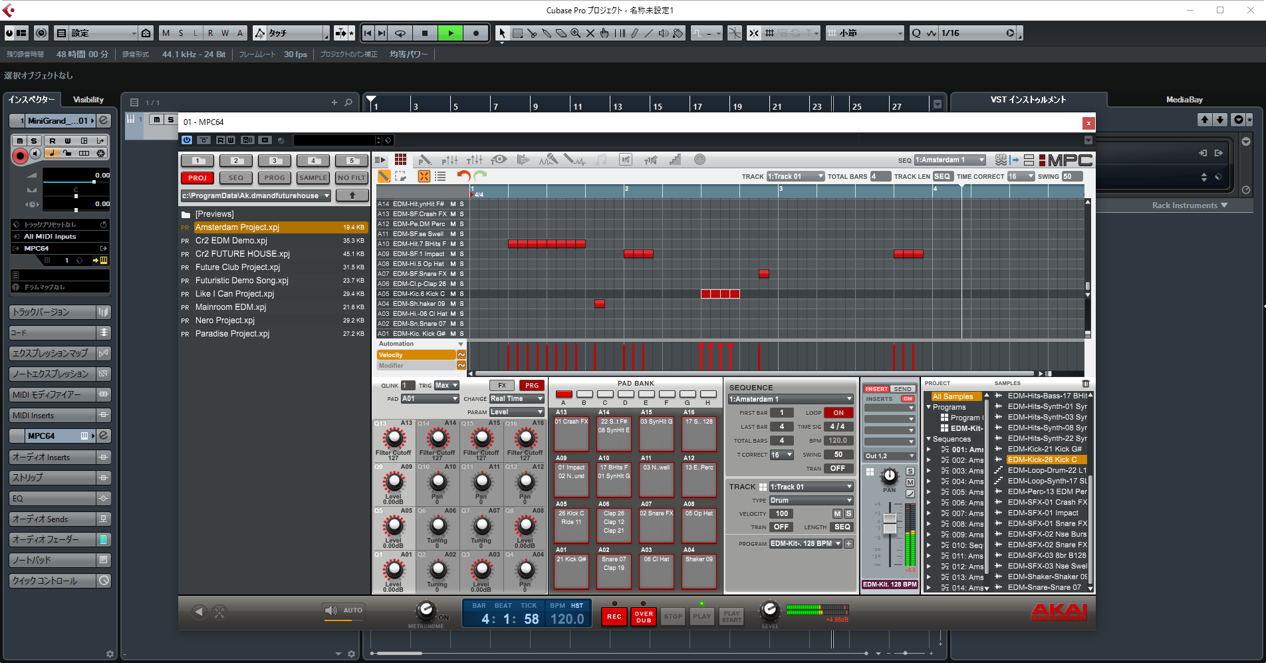Adjust METRONOME level knob
This screenshot has height=663, width=1266.
[x=426, y=610]
